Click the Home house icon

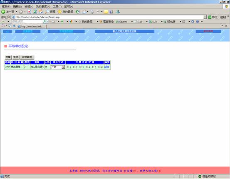41,12
